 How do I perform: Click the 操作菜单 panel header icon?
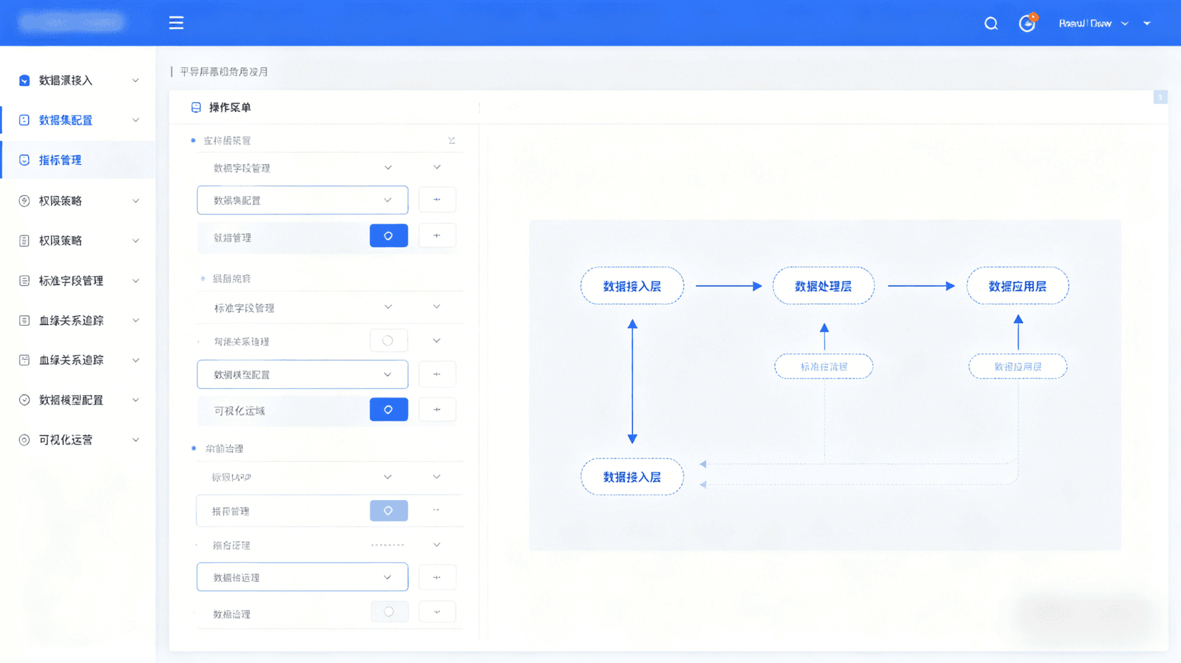196,108
